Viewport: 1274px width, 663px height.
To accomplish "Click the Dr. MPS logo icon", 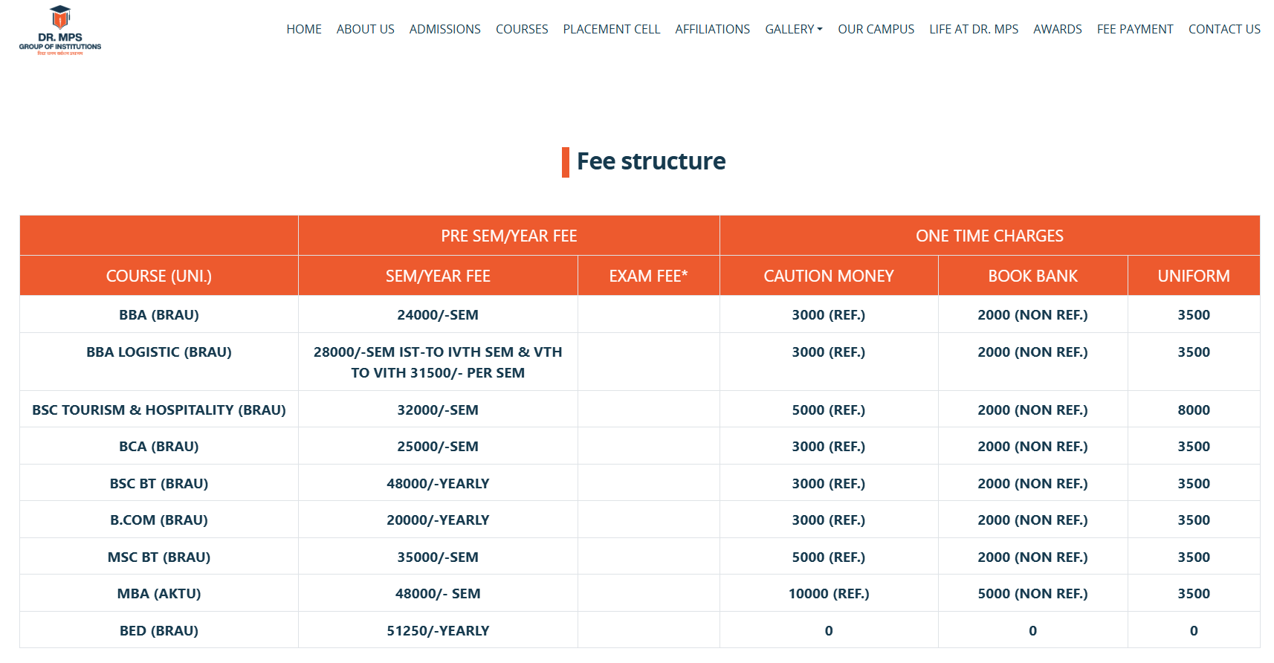I will click(60, 30).
